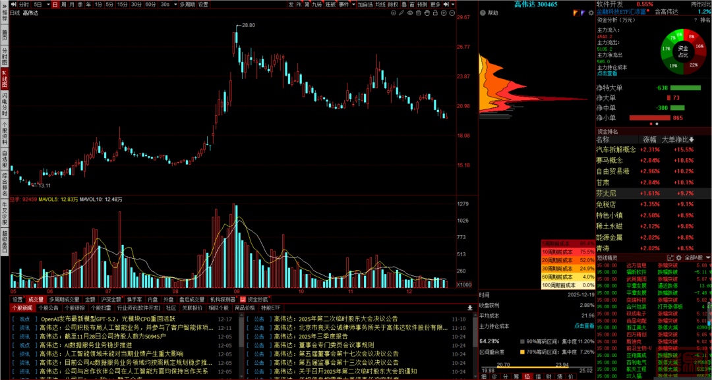Click the help question mark icon

click(483, 13)
